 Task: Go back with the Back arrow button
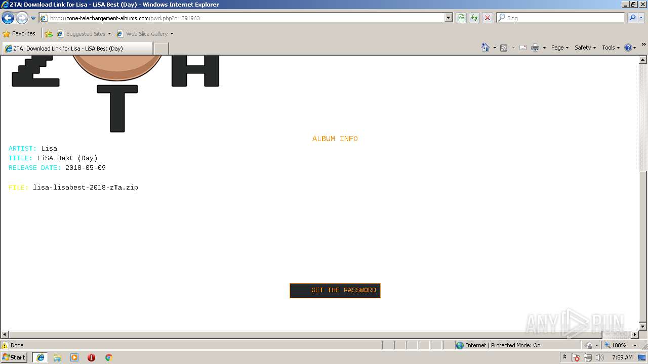click(x=8, y=18)
